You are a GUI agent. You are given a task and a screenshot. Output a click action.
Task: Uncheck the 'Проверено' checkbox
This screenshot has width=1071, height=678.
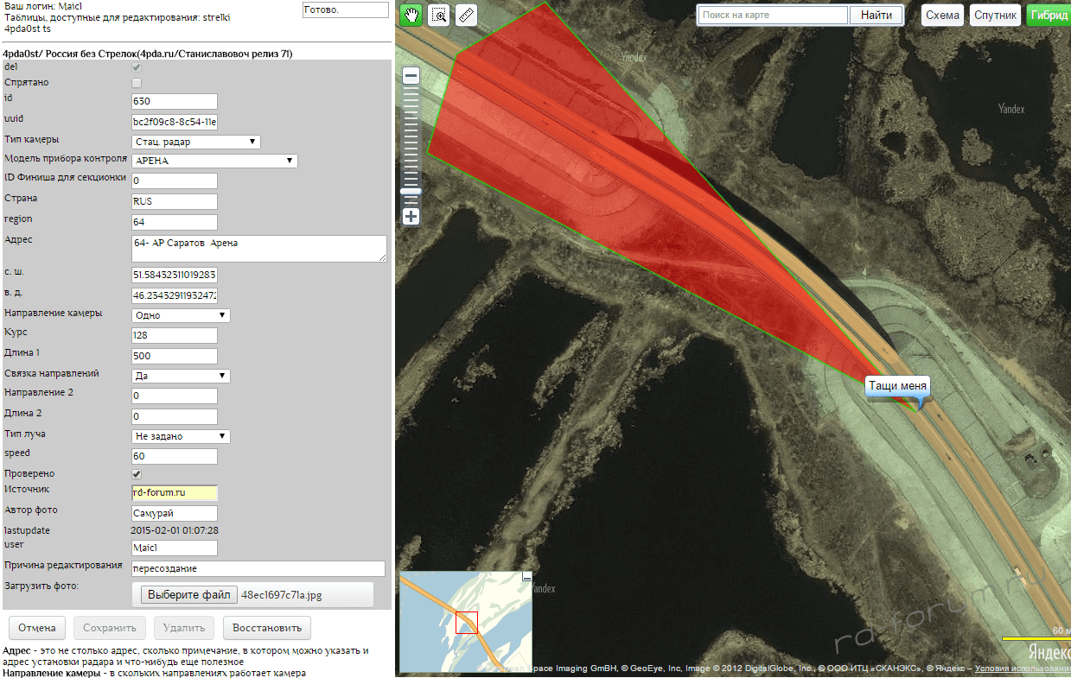(x=136, y=474)
